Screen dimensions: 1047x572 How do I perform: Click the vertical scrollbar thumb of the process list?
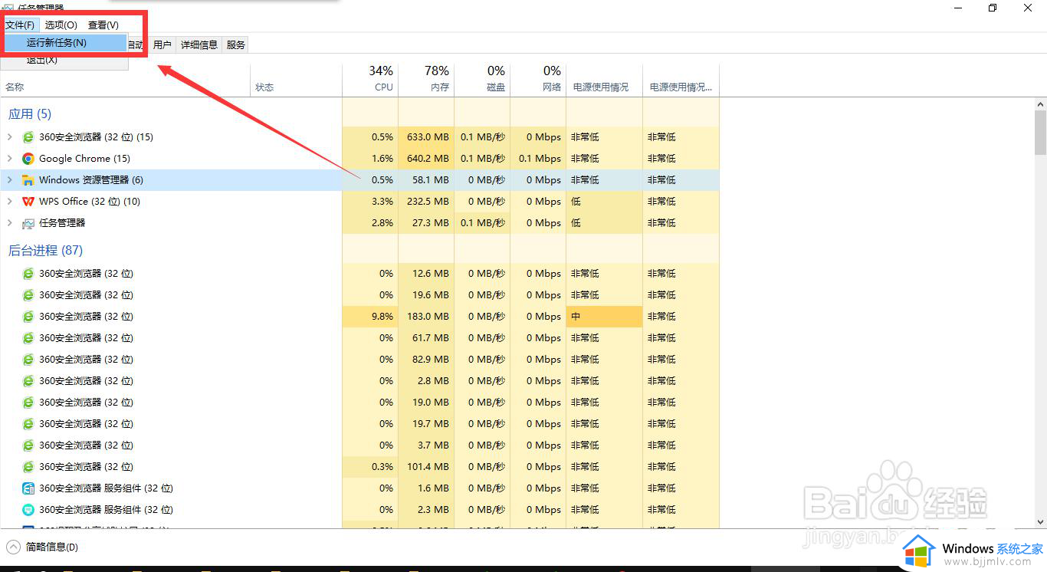click(x=1040, y=132)
